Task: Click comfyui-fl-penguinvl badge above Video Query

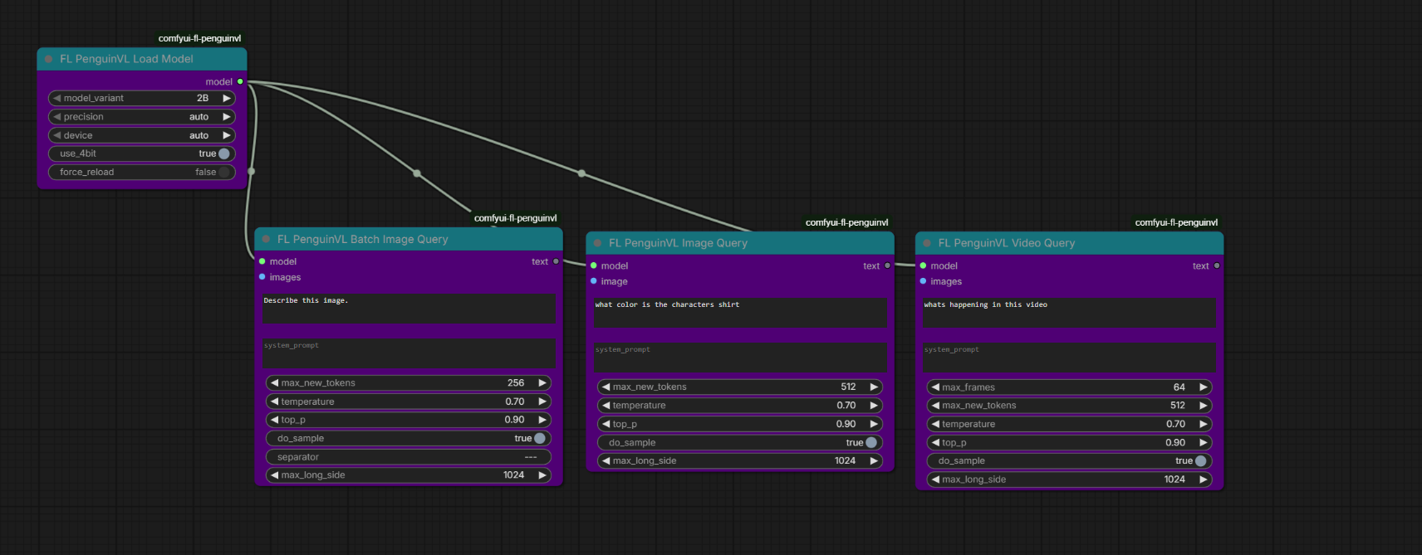Action: pyautogui.click(x=1176, y=222)
